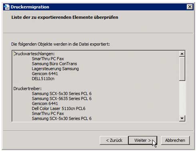Select Samsung SCX-5635 Series PCL 6 driver
Viewport: 196px width, 151px height.
click(x=62, y=99)
